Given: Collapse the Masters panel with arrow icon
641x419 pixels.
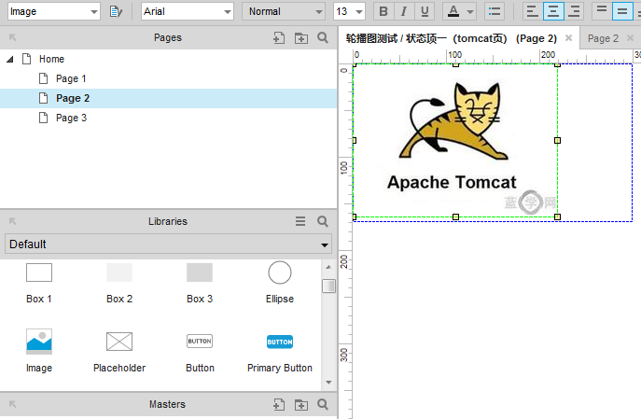Looking at the screenshot, I should click(13, 404).
